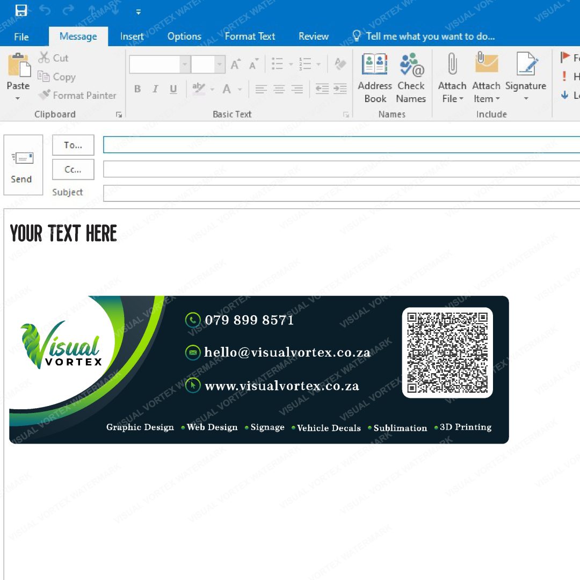580x580 pixels.
Task: Open the Format Text tab
Action: click(x=250, y=37)
